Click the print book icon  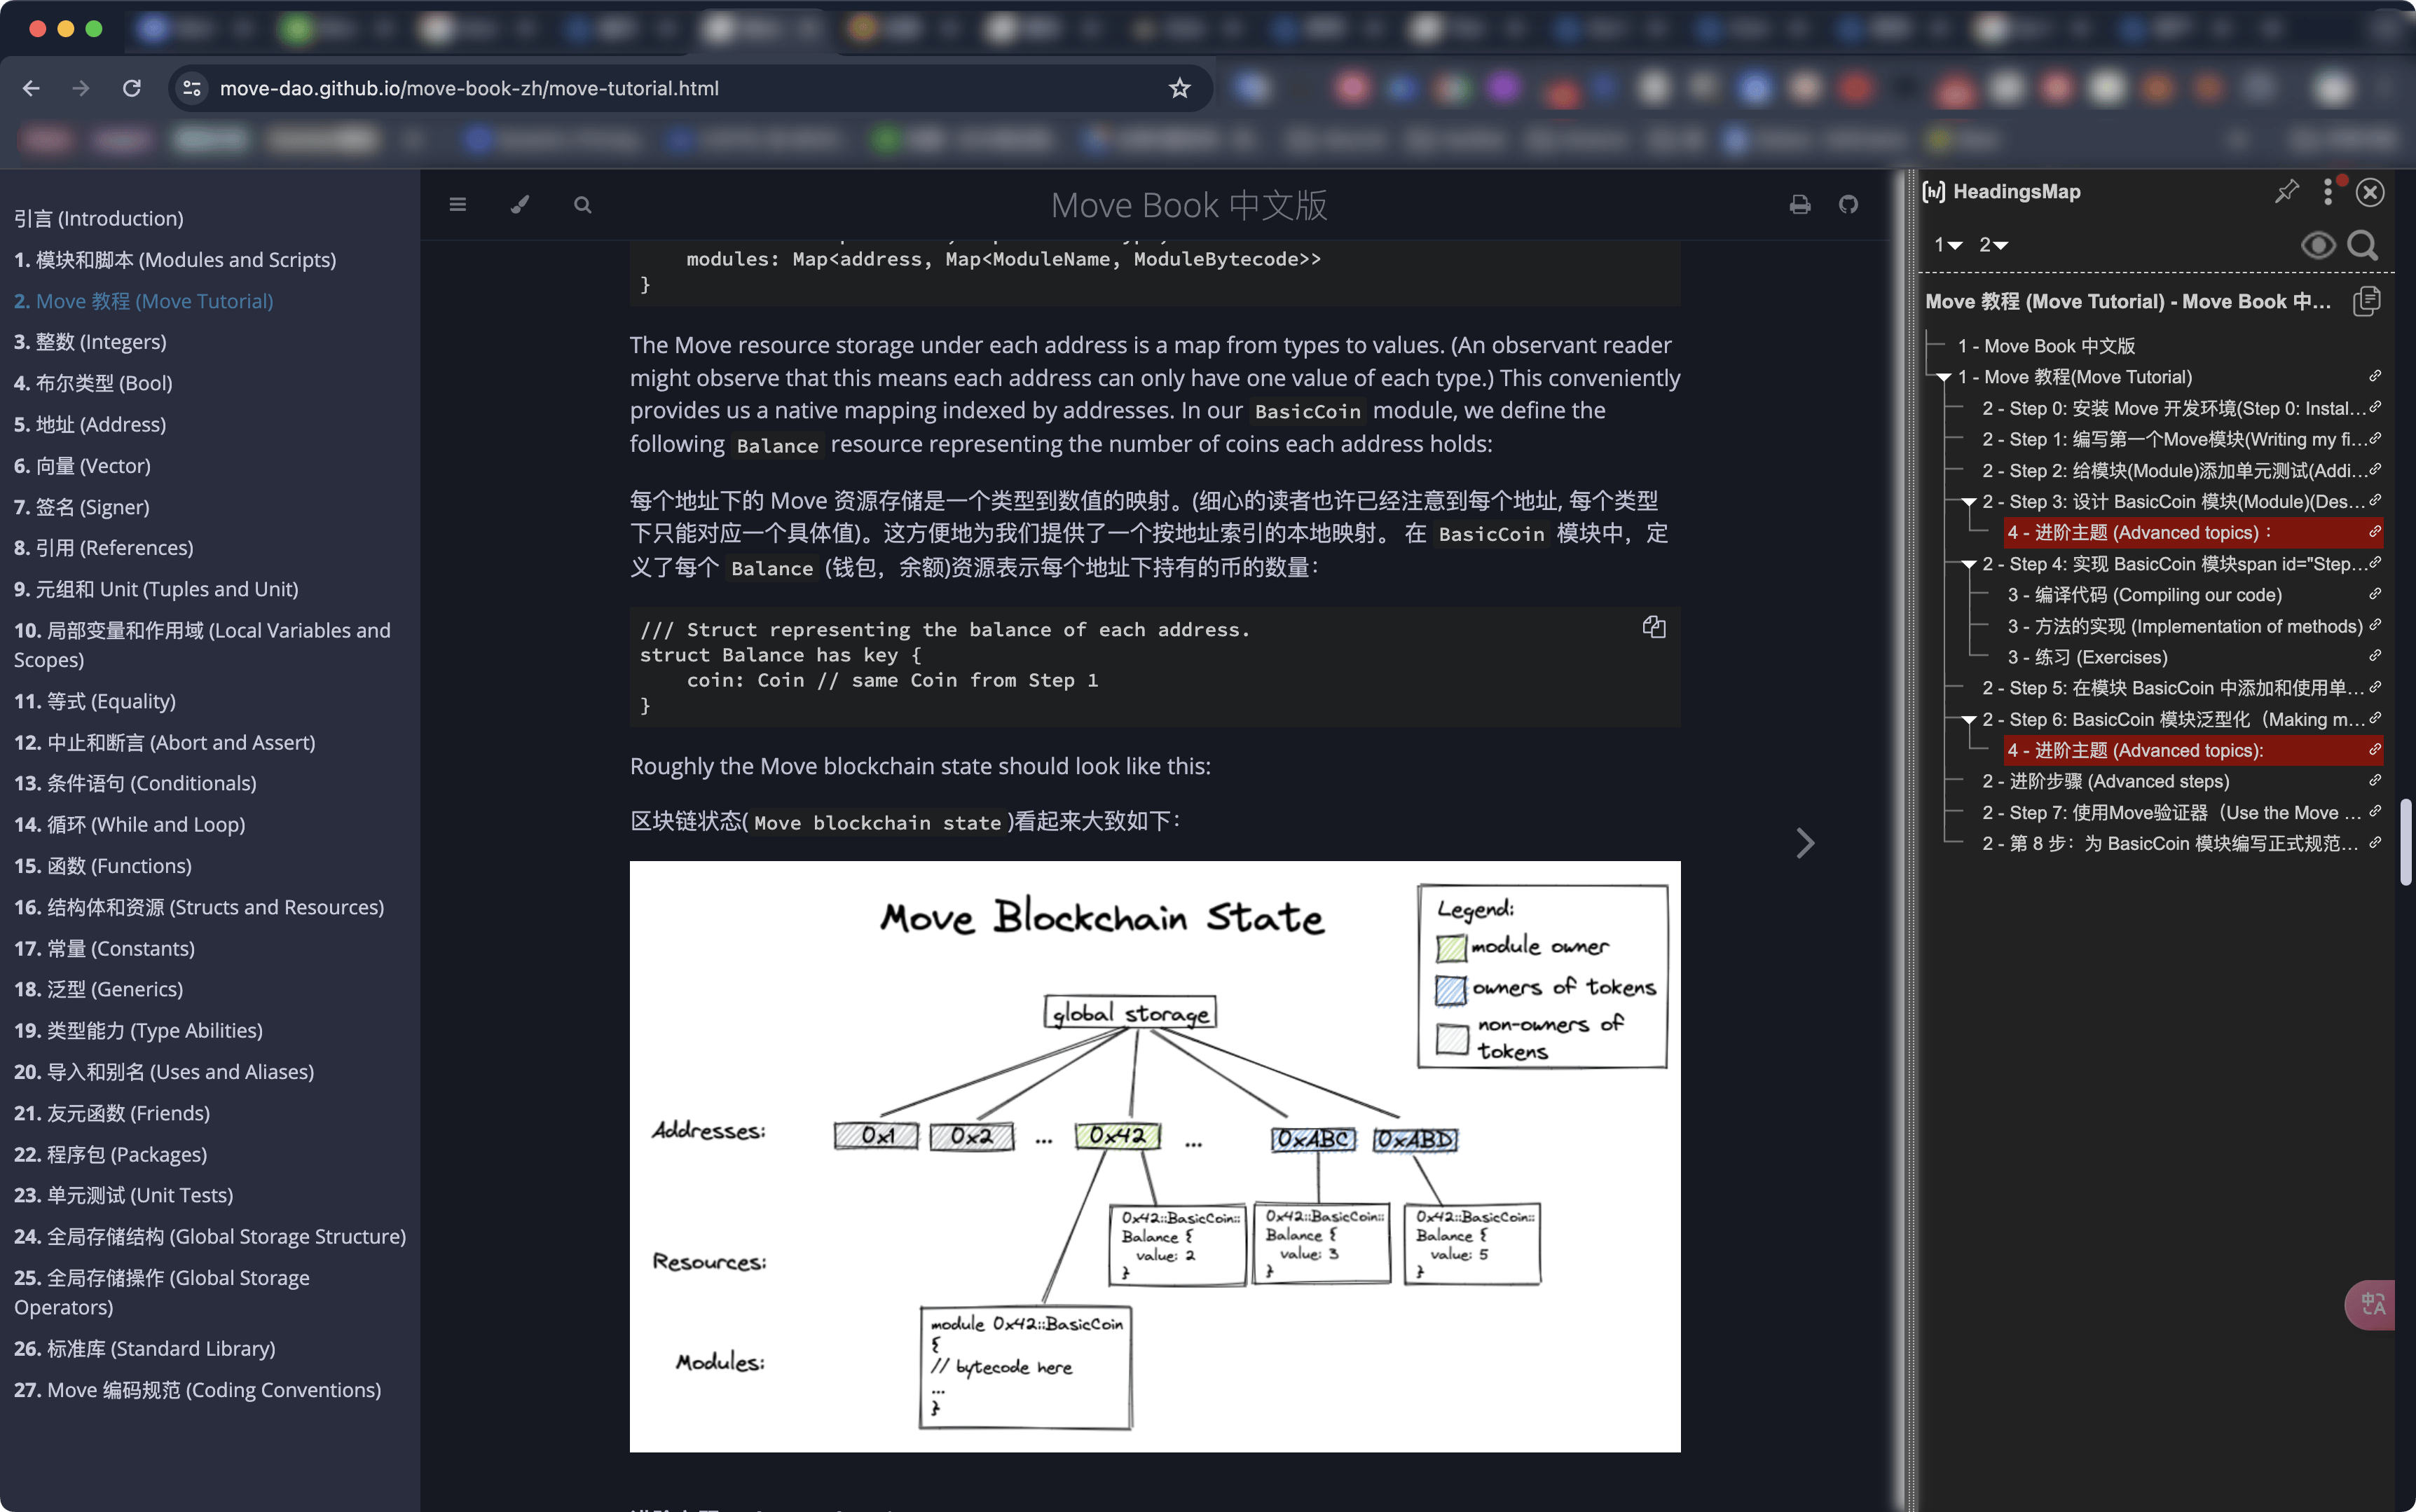coord(1800,205)
